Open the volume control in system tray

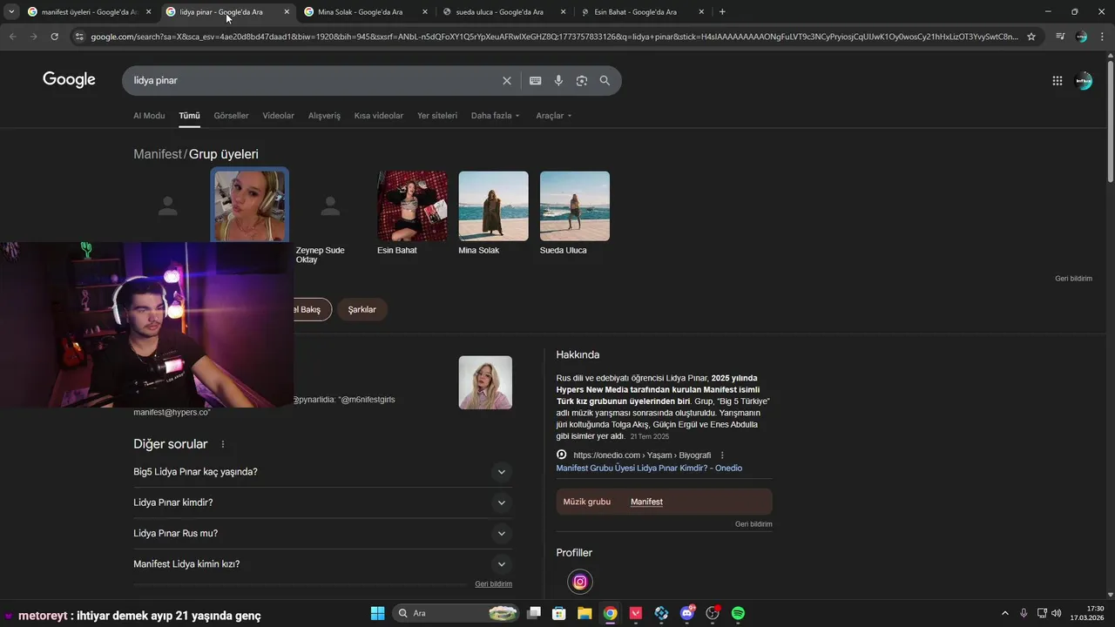[1057, 613]
